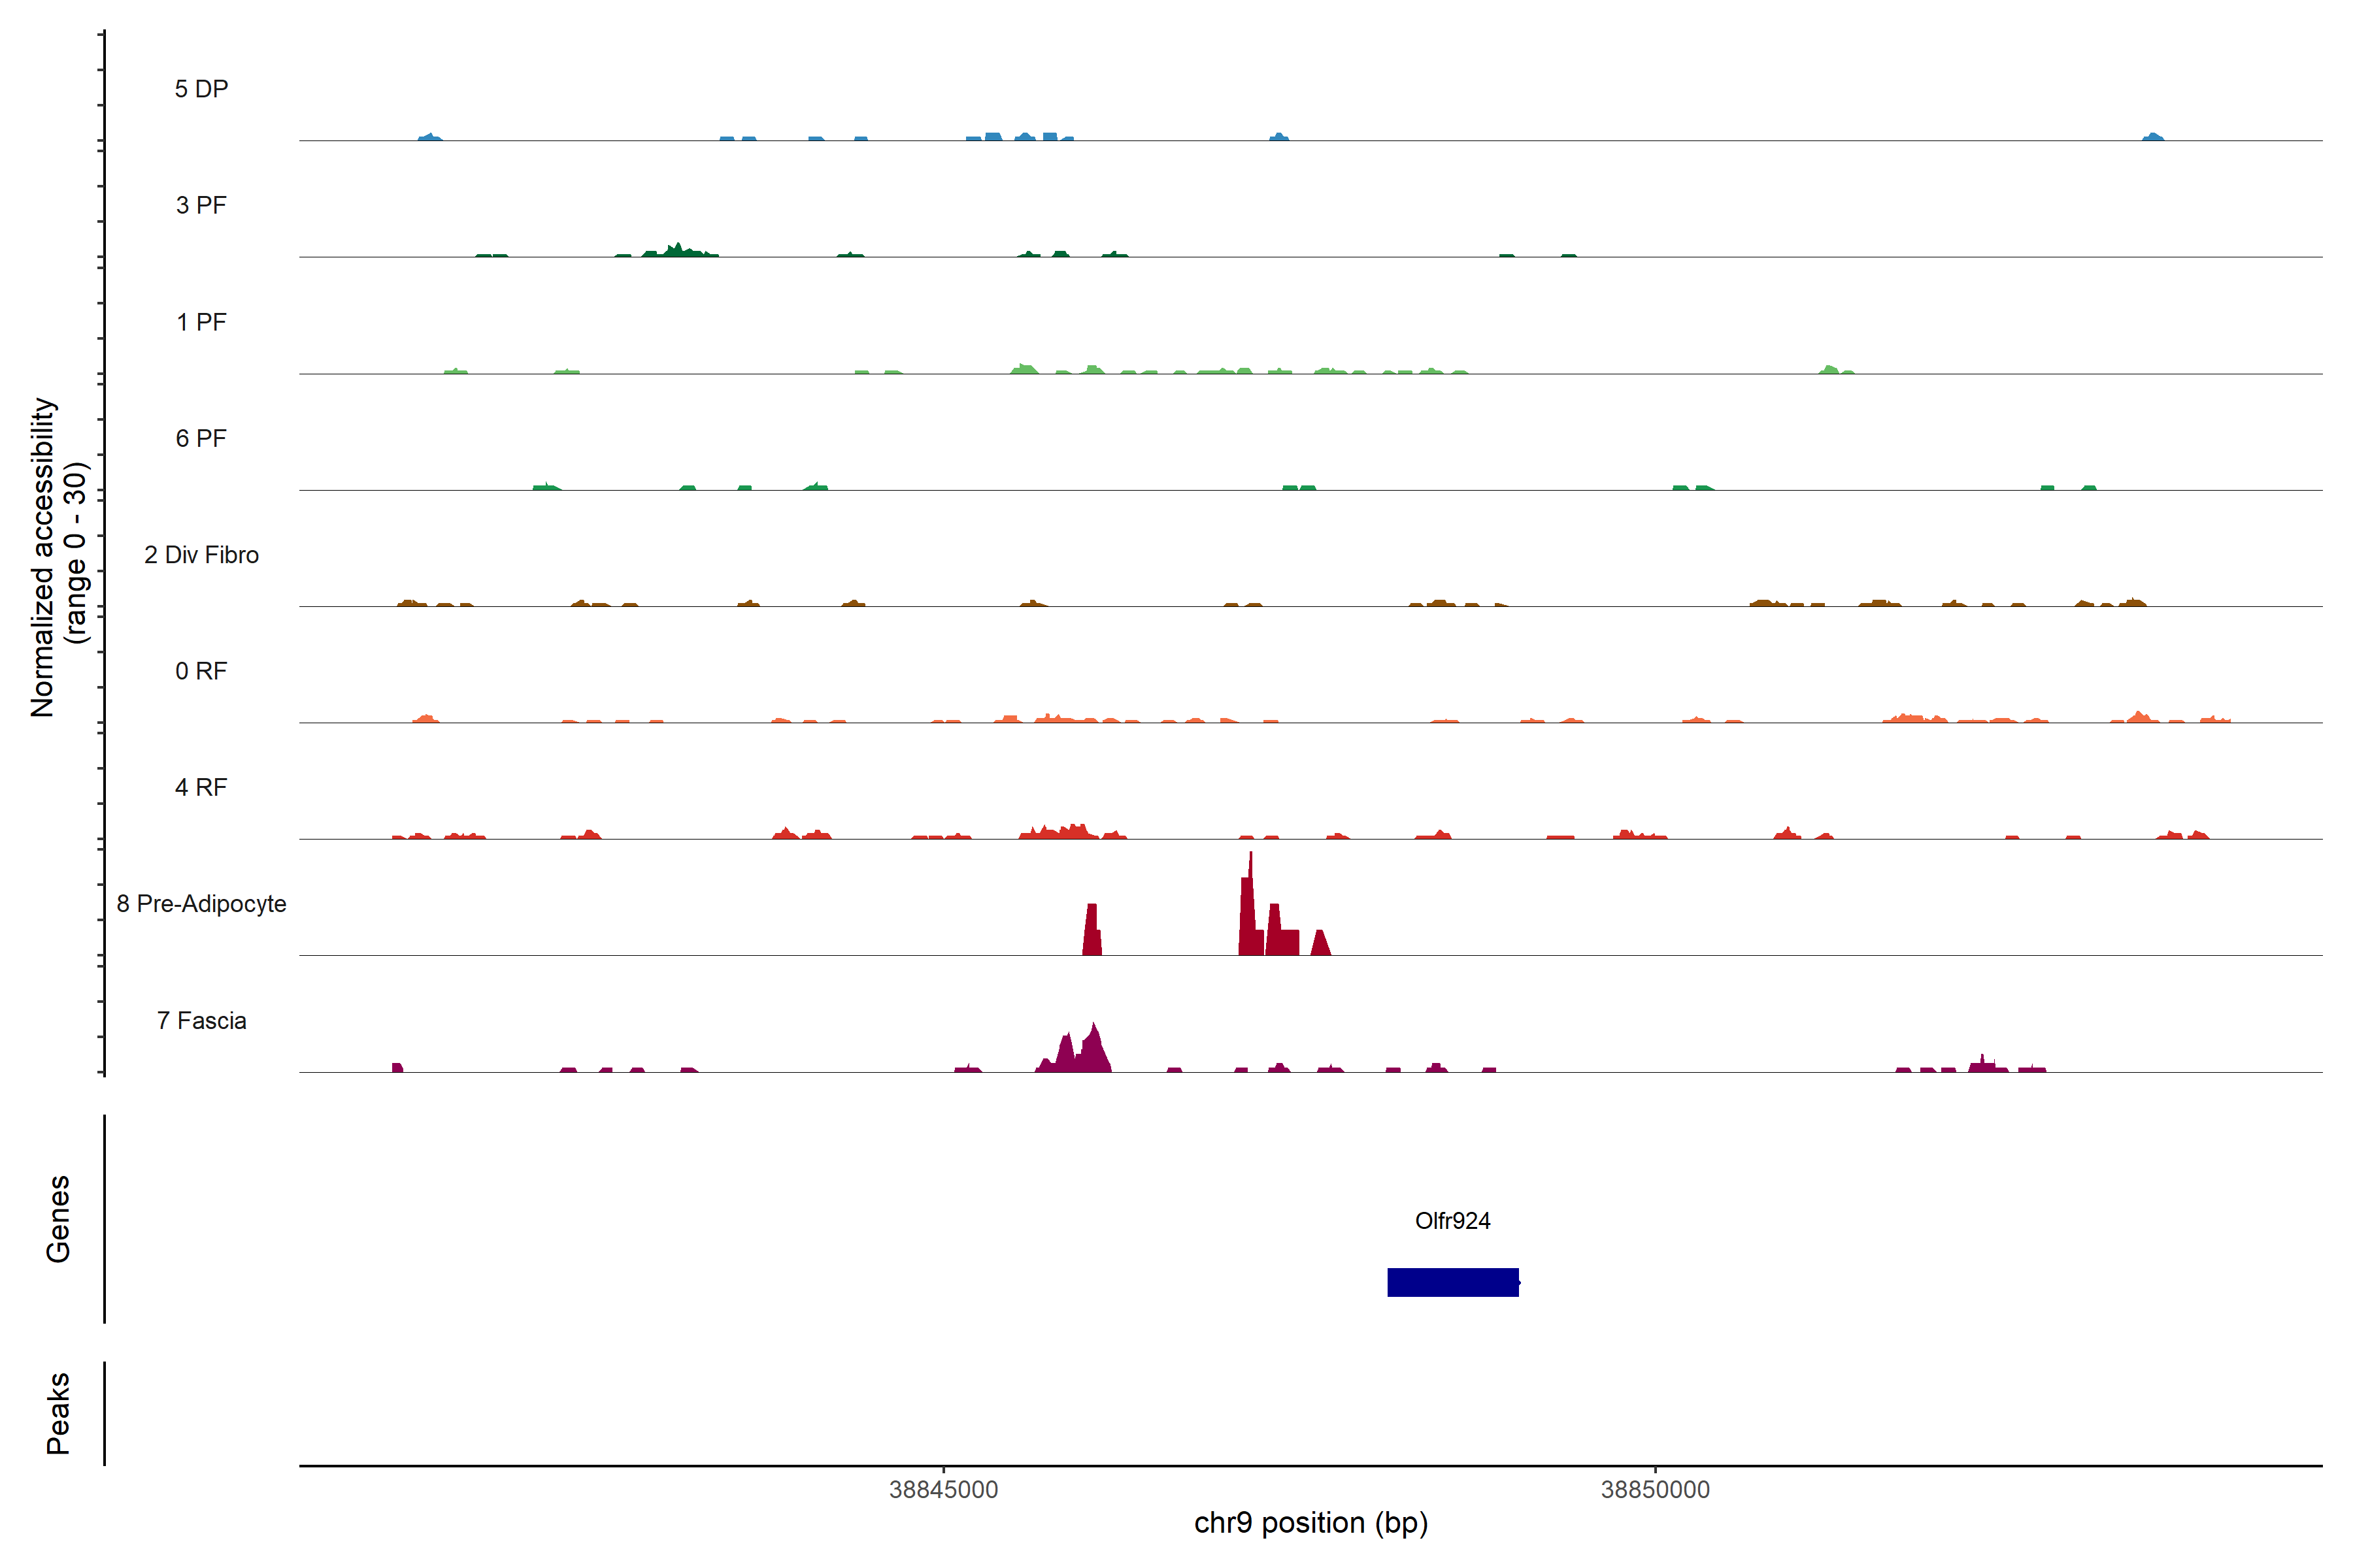Click the dark green 3 PF peak
Image resolution: width=2353 pixels, height=1568 pixels.
(678, 251)
